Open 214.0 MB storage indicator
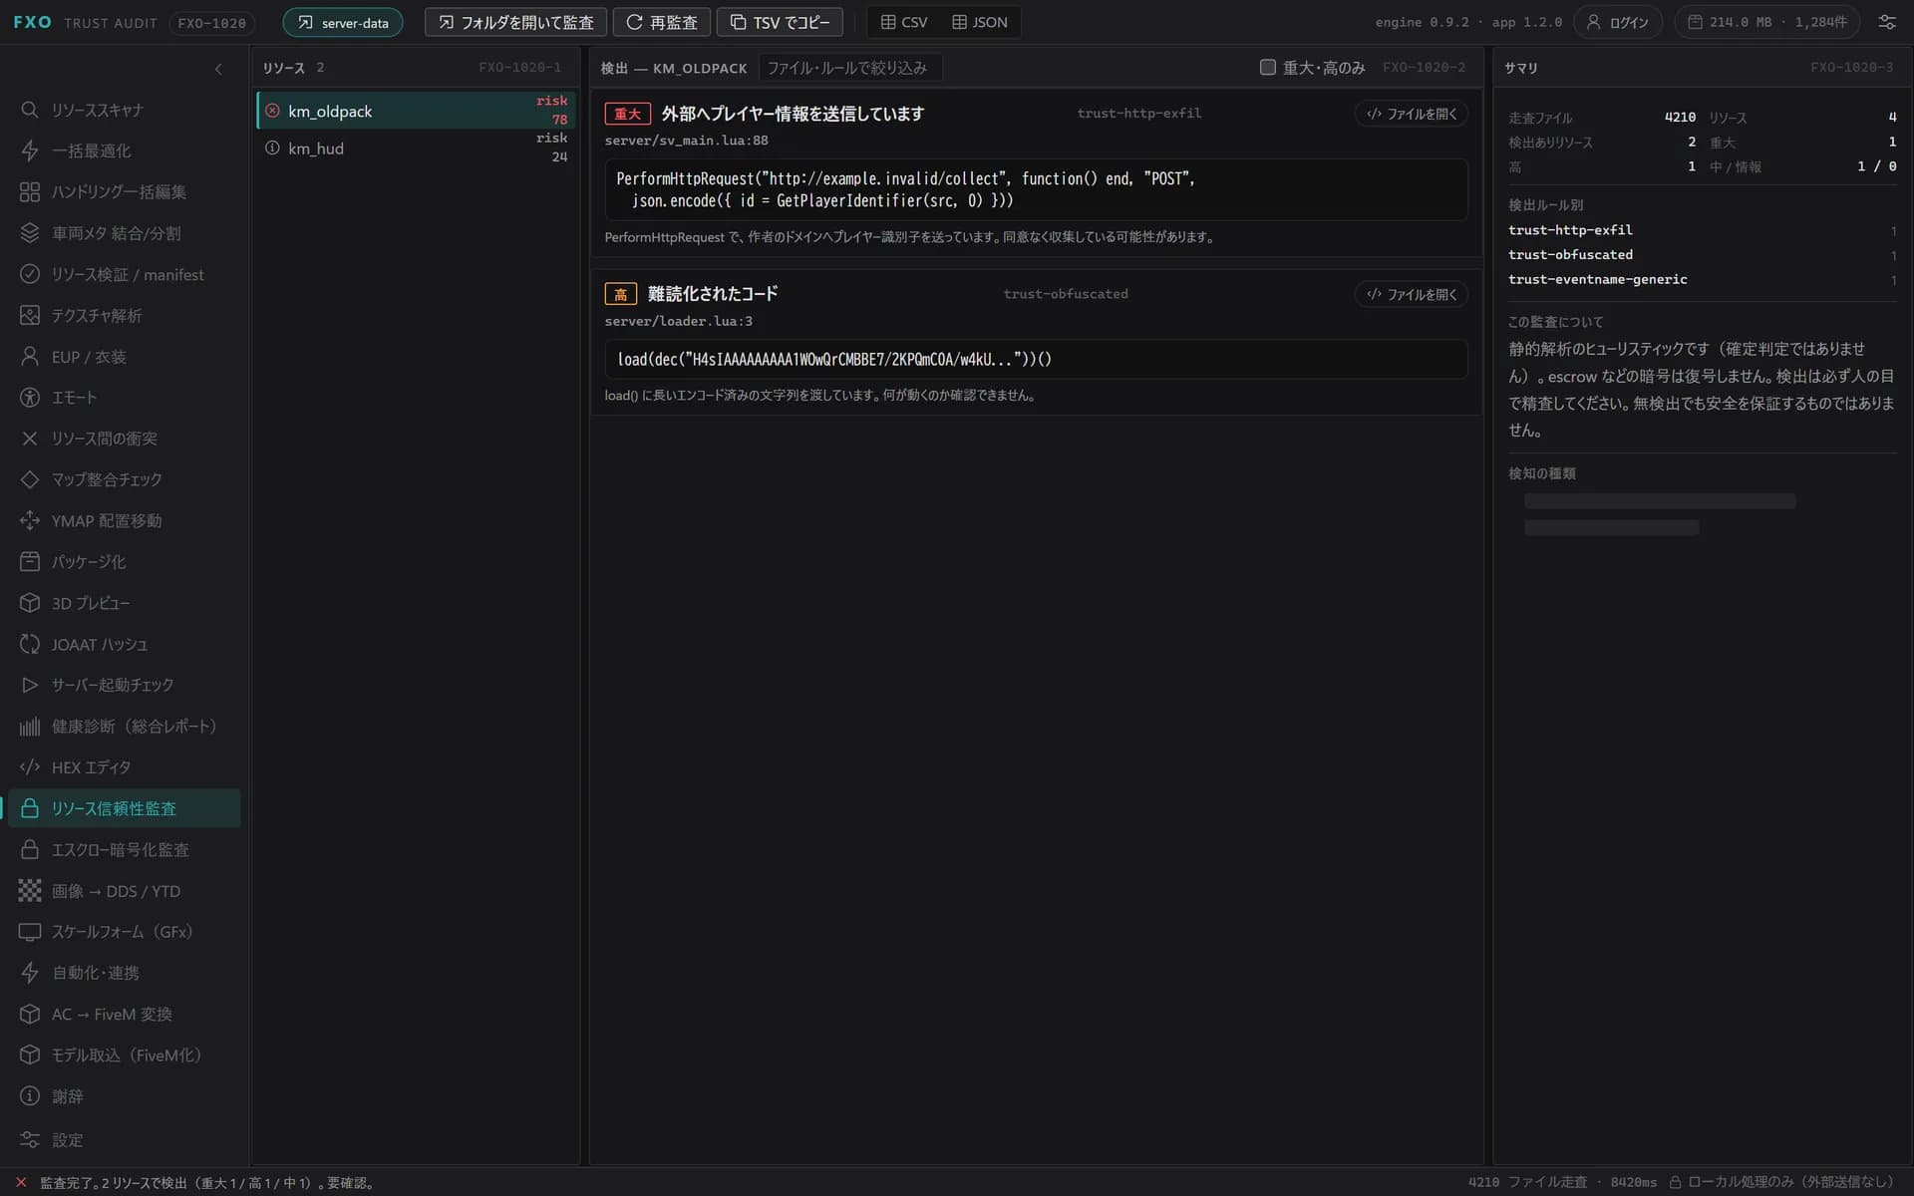The height and width of the screenshot is (1196, 1914). 1767,22
